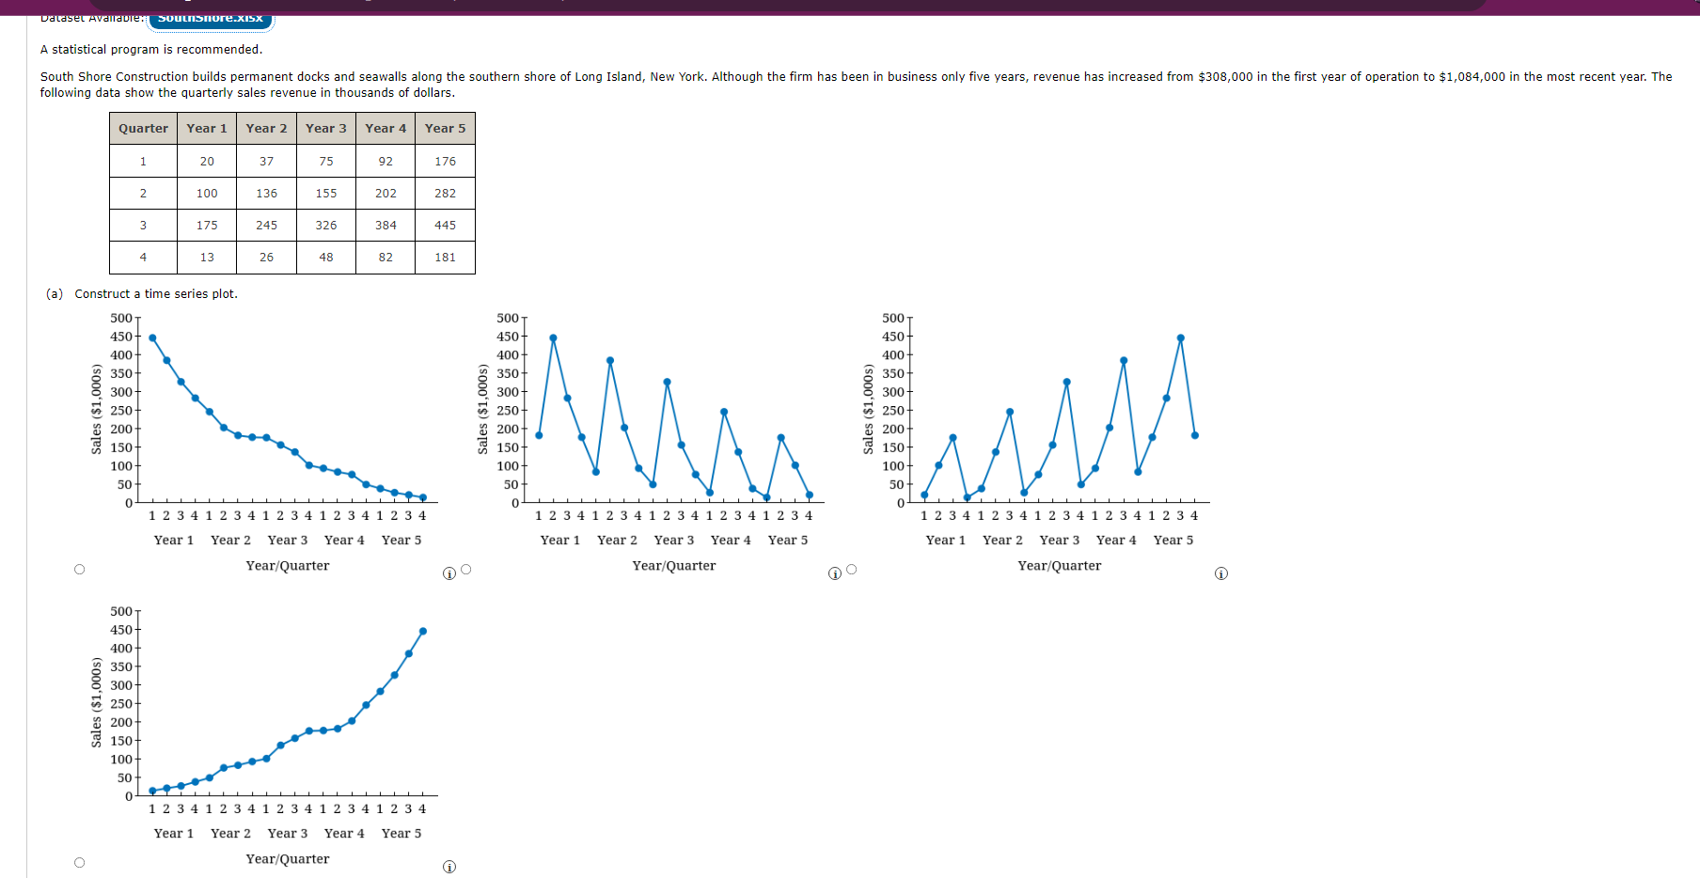Image resolution: width=1700 pixels, height=878 pixels.
Task: Click the value 181 in the Year 5 column
Action: [444, 258]
